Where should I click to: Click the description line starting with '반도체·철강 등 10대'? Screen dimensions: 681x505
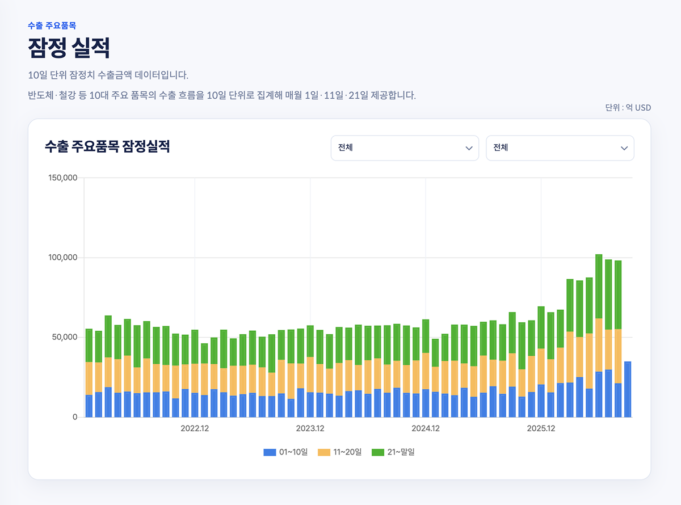[x=222, y=95]
